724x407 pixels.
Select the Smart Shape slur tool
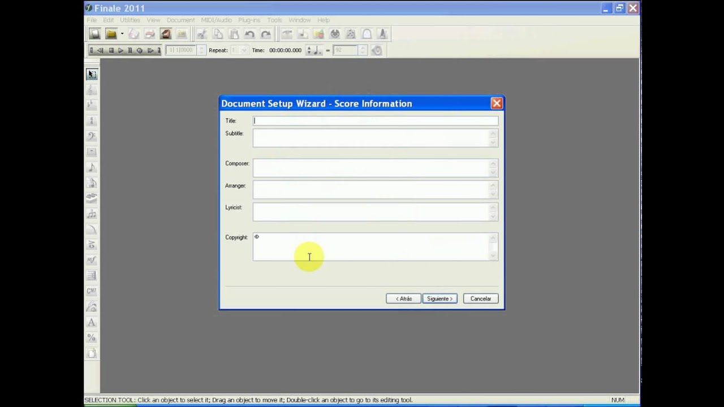(92, 230)
